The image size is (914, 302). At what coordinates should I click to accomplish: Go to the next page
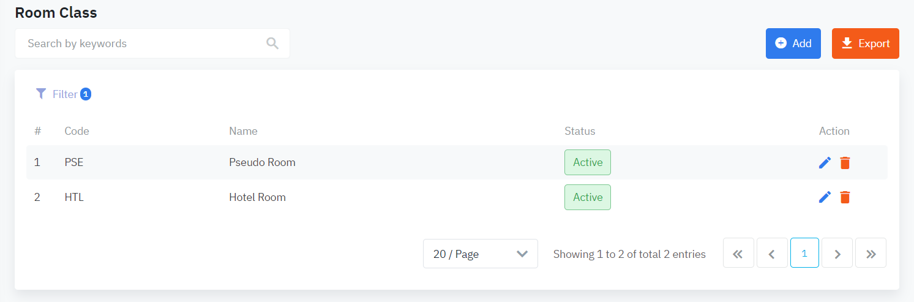point(837,253)
